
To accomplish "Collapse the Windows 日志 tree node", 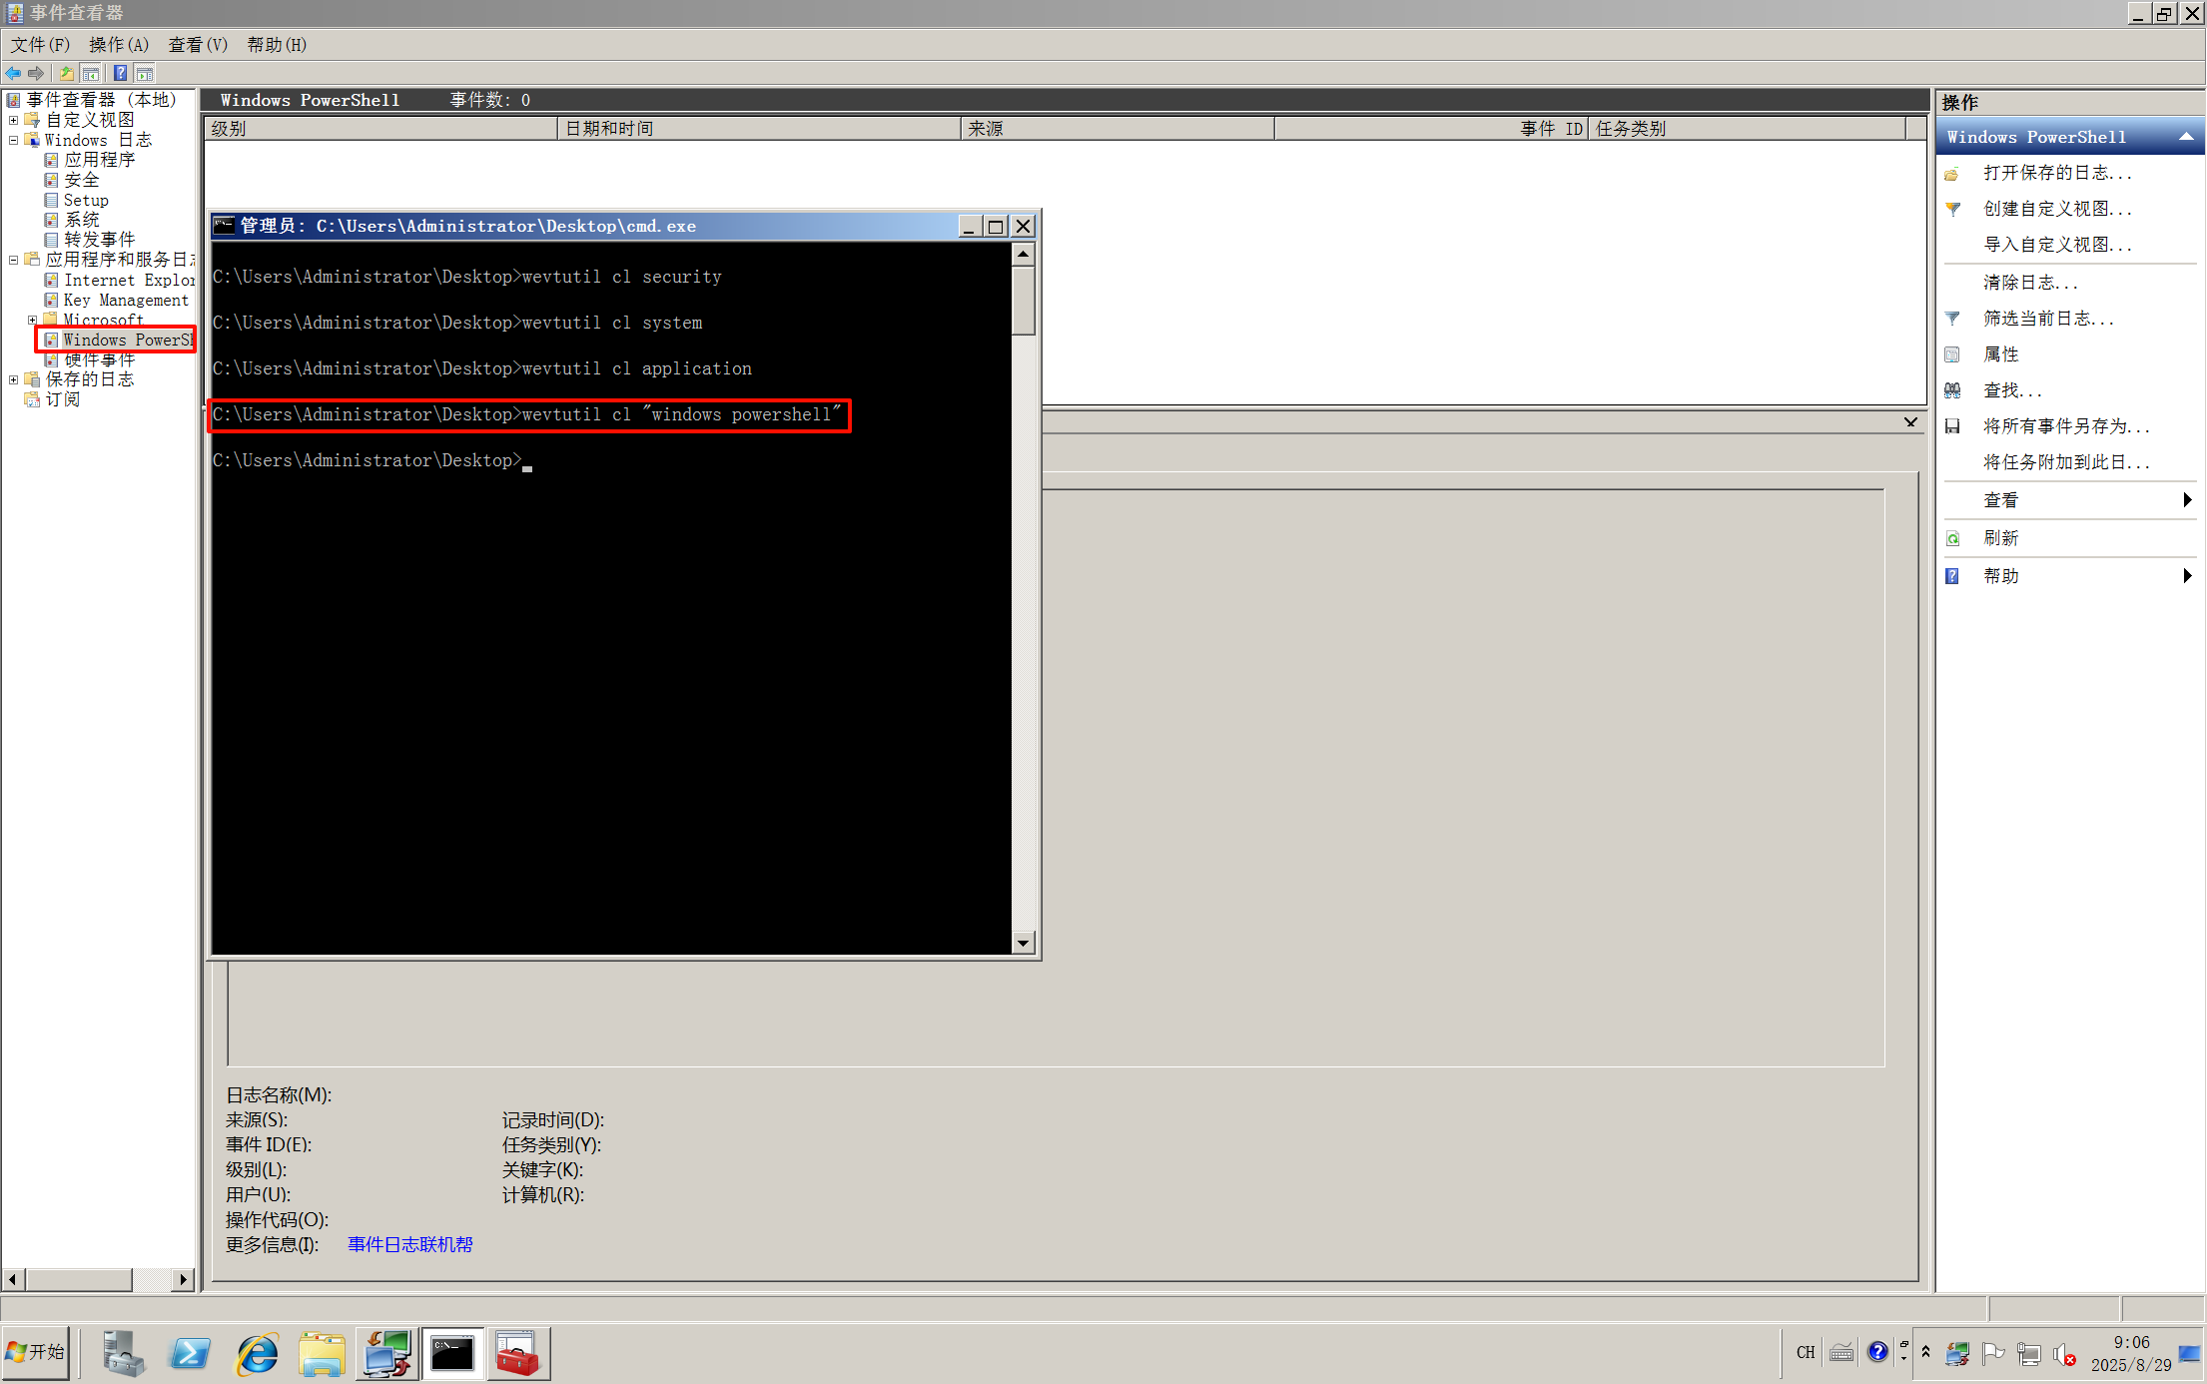I will click(x=14, y=140).
